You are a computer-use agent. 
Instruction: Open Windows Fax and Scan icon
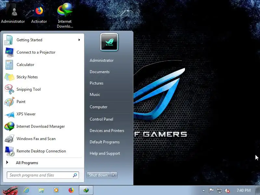9,139
